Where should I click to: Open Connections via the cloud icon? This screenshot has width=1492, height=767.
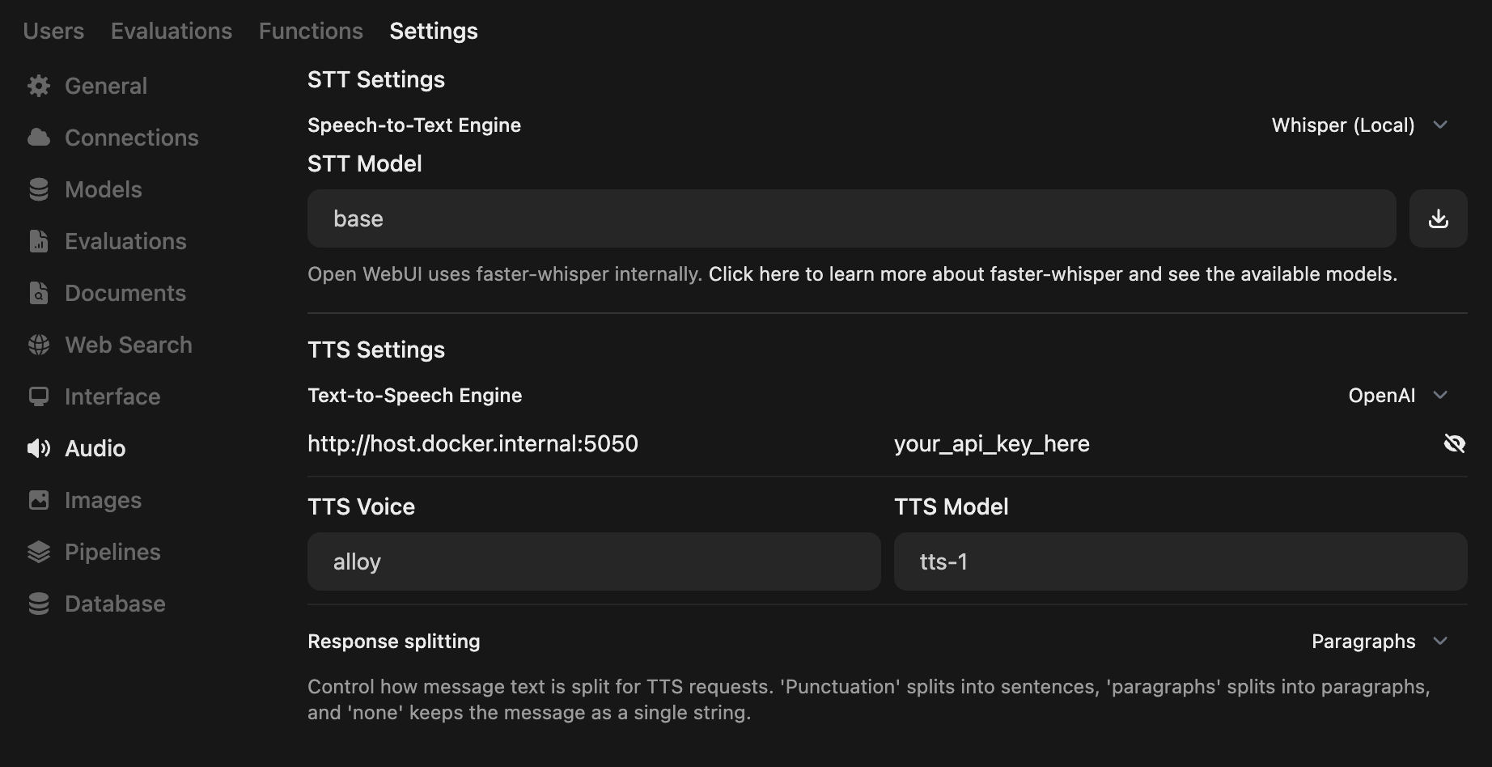(39, 138)
